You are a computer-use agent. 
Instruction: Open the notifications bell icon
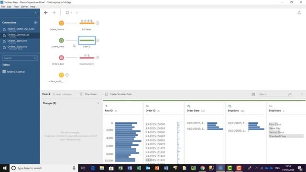299,13
